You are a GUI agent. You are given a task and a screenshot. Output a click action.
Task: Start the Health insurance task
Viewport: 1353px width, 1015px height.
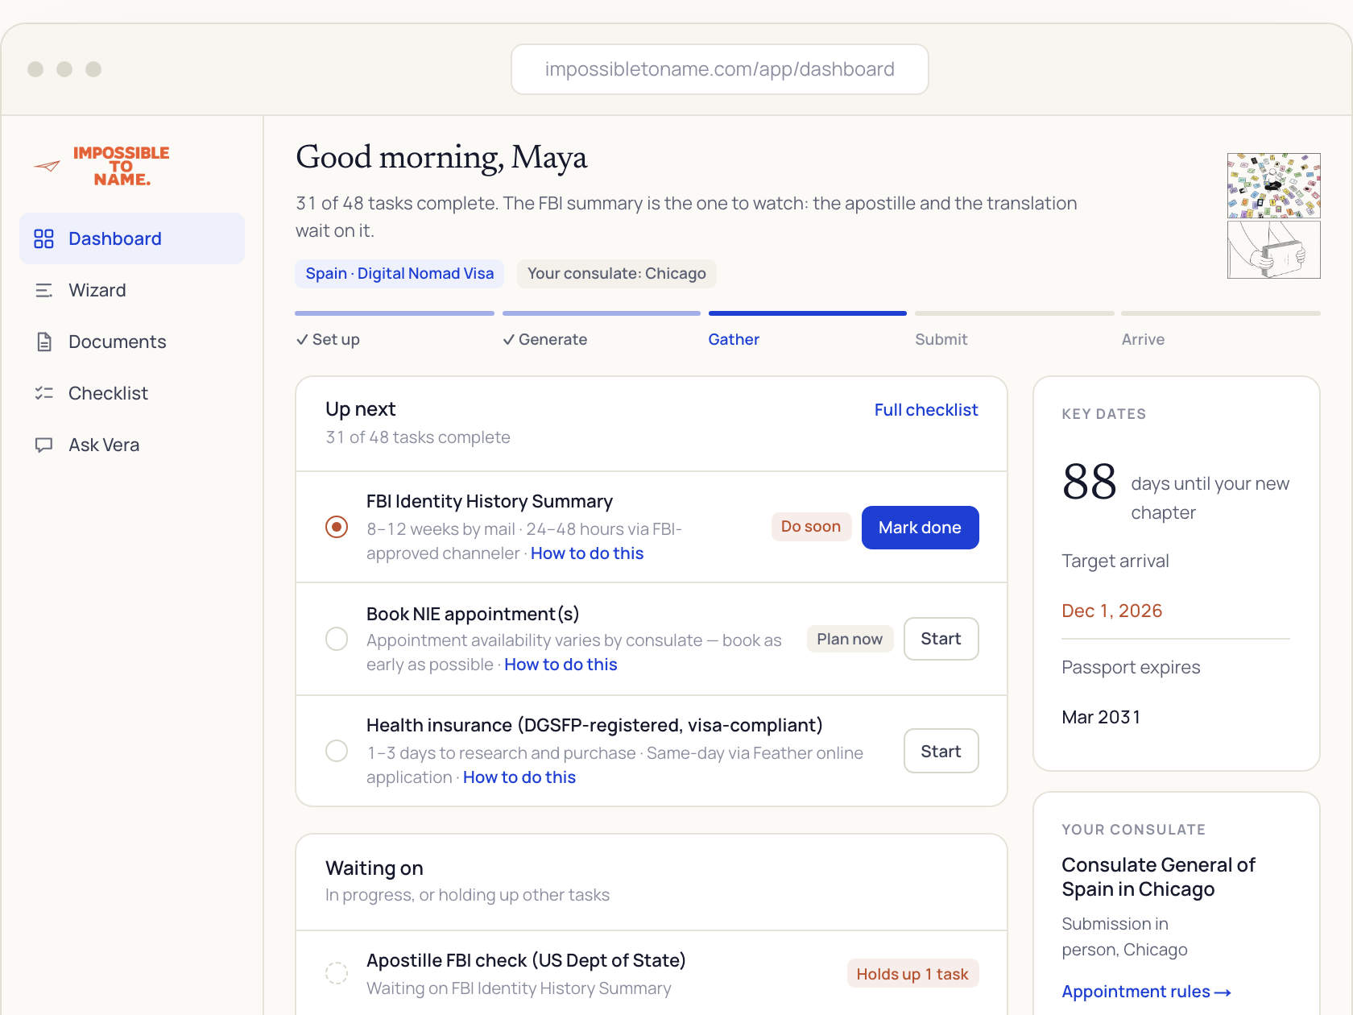pos(941,751)
